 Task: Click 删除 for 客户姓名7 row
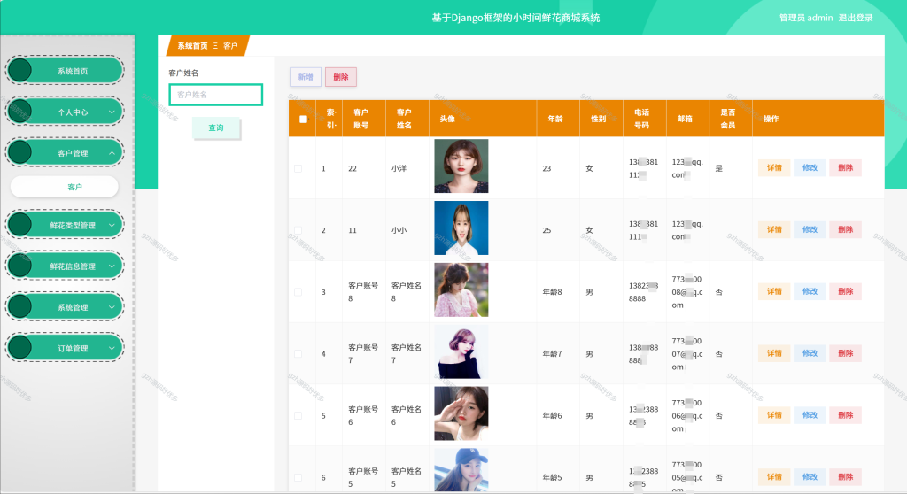(x=846, y=353)
